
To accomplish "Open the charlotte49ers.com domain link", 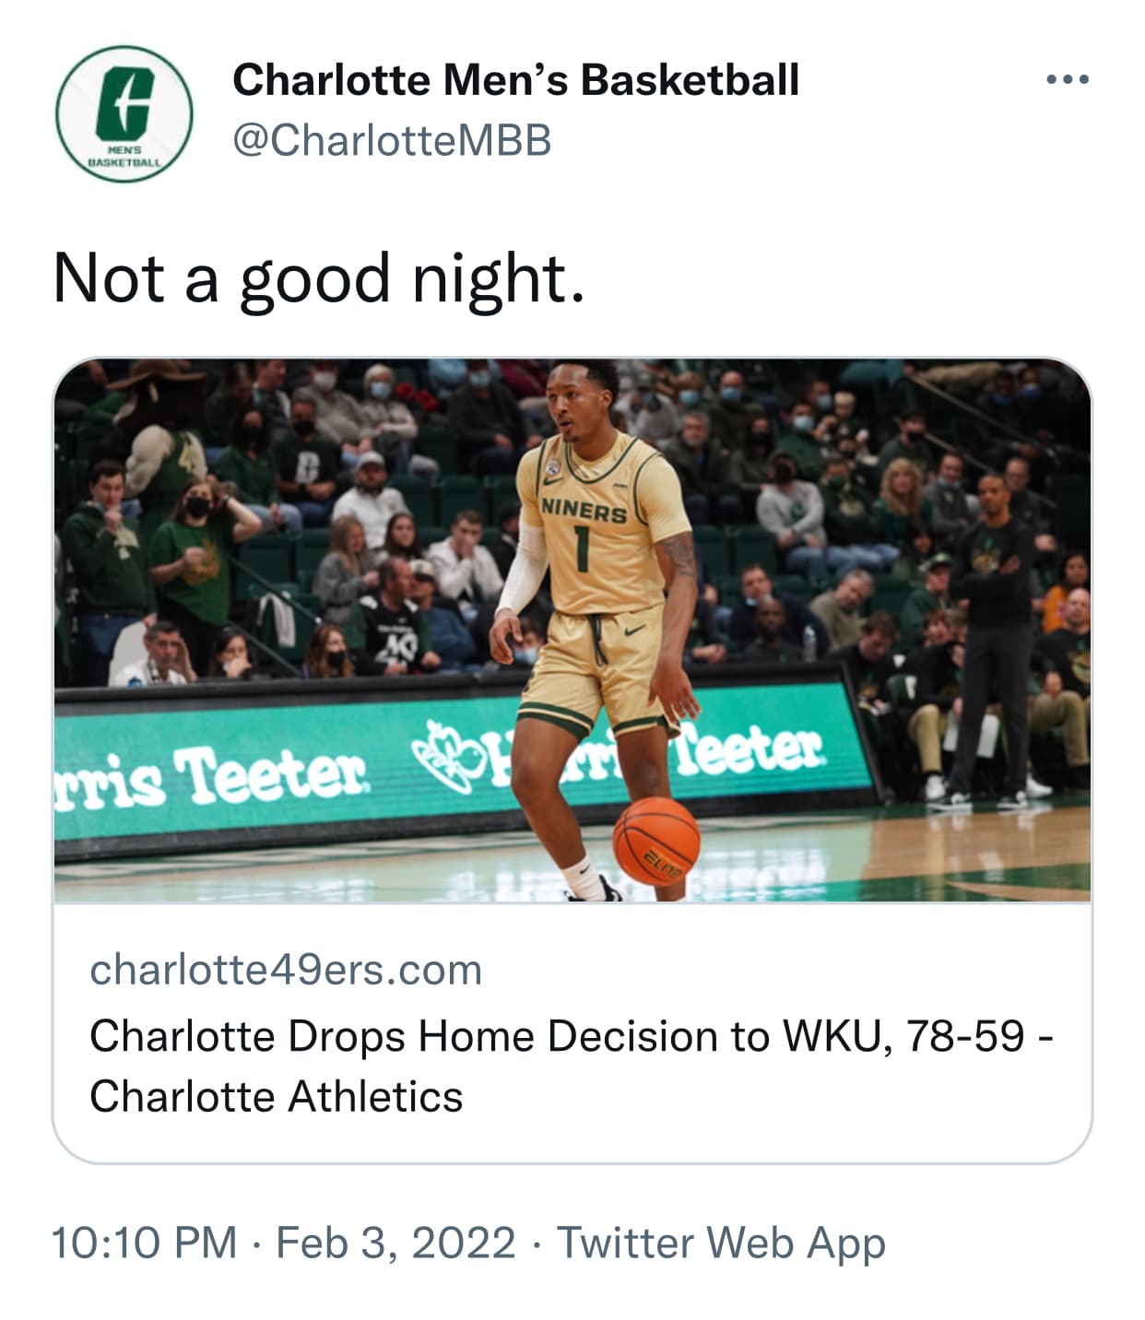I will (286, 970).
